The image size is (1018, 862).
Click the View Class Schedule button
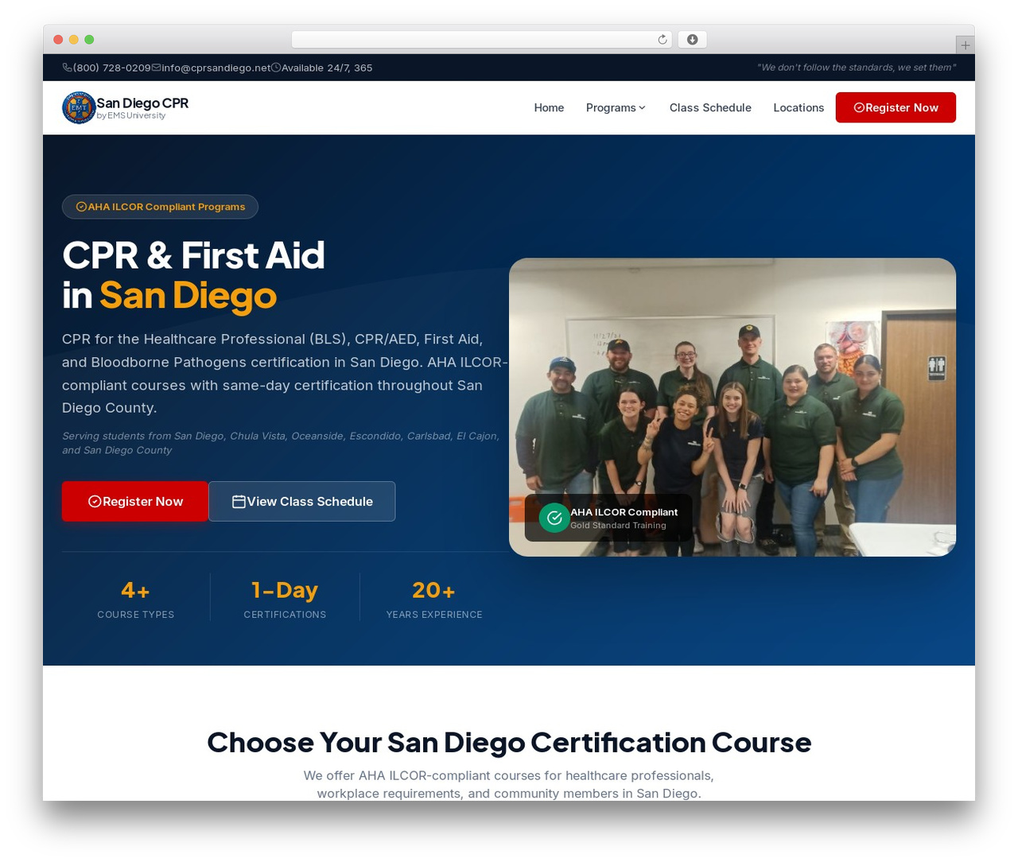[302, 502]
